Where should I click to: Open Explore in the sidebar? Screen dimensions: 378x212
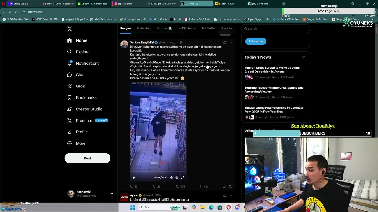(x=78, y=52)
